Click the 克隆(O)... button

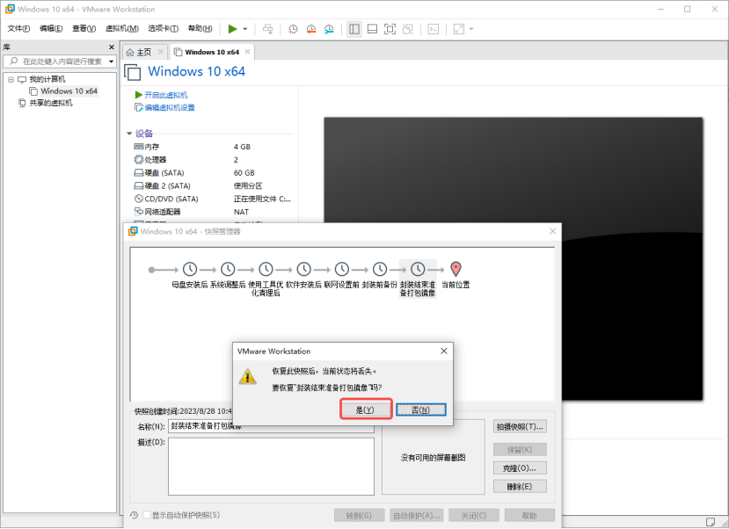(x=520, y=468)
